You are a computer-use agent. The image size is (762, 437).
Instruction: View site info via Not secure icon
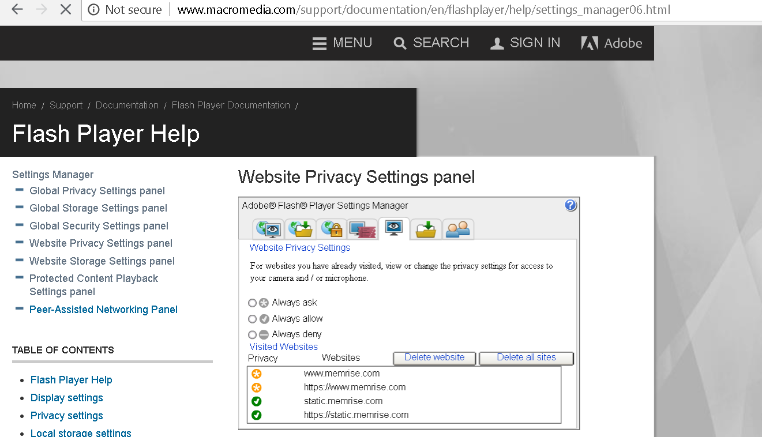click(94, 10)
